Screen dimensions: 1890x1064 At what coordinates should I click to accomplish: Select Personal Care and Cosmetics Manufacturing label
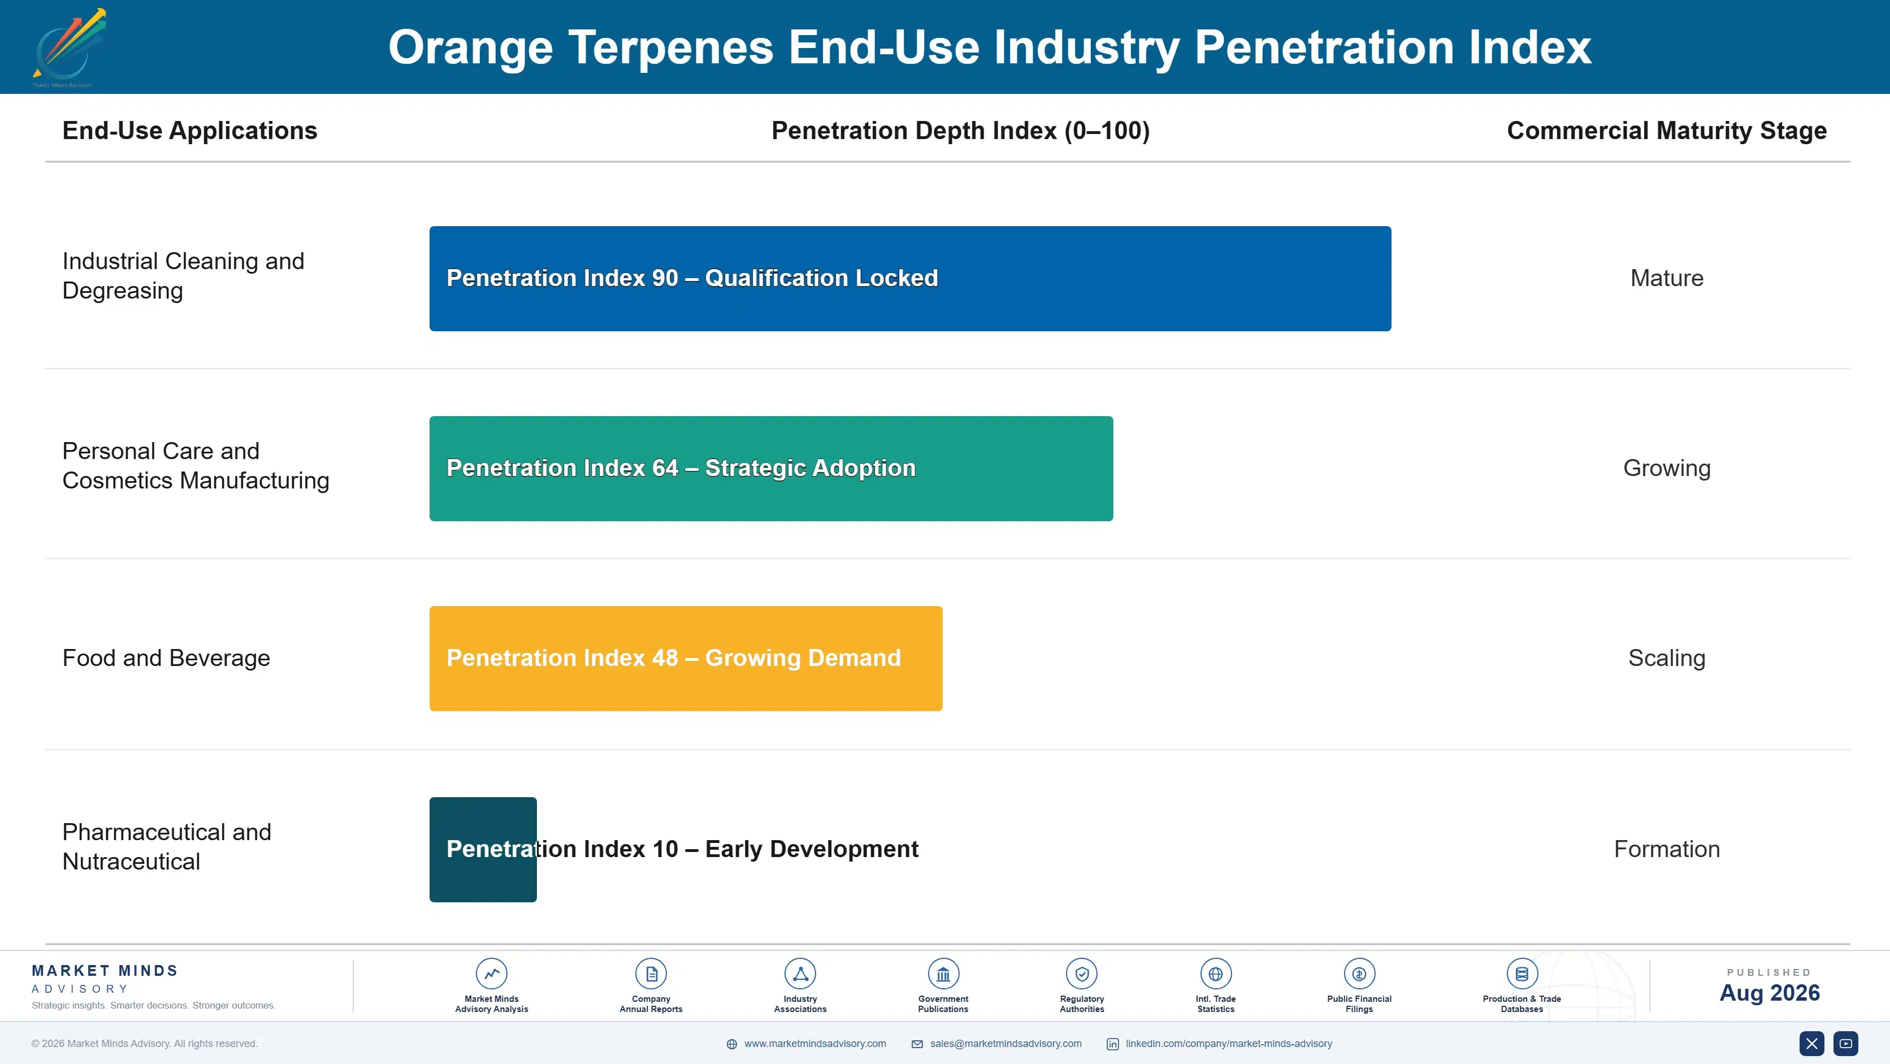[x=196, y=466]
